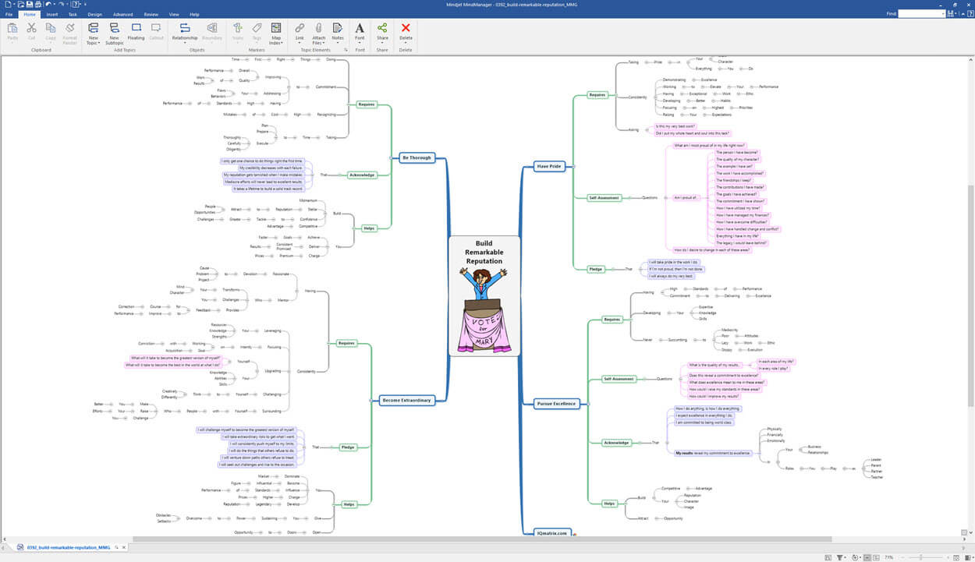The height and width of the screenshot is (562, 975).
Task: Collapse the Be Thorough branch
Action: pyautogui.click(x=392, y=157)
